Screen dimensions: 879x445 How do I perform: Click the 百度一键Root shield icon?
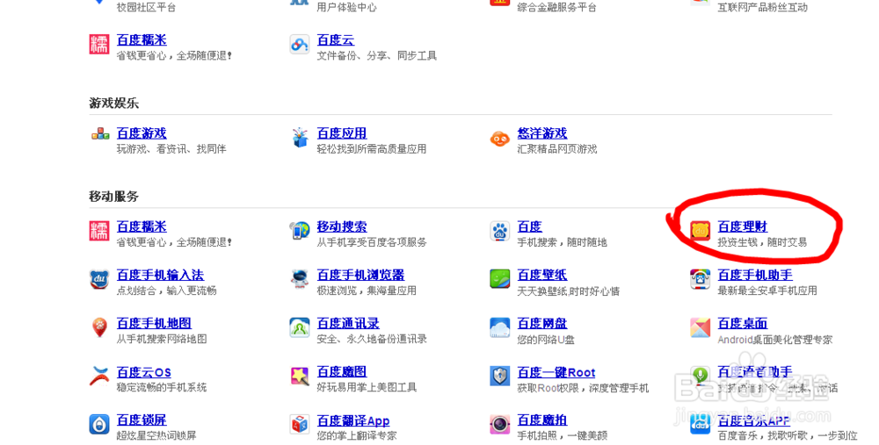click(x=499, y=376)
